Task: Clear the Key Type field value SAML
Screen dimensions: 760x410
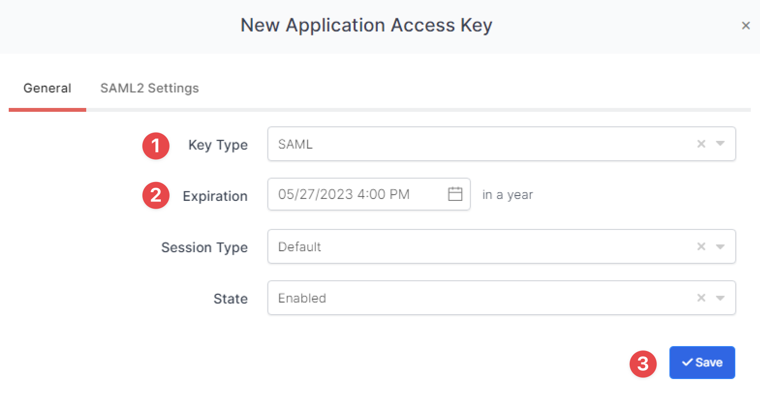Action: (701, 143)
